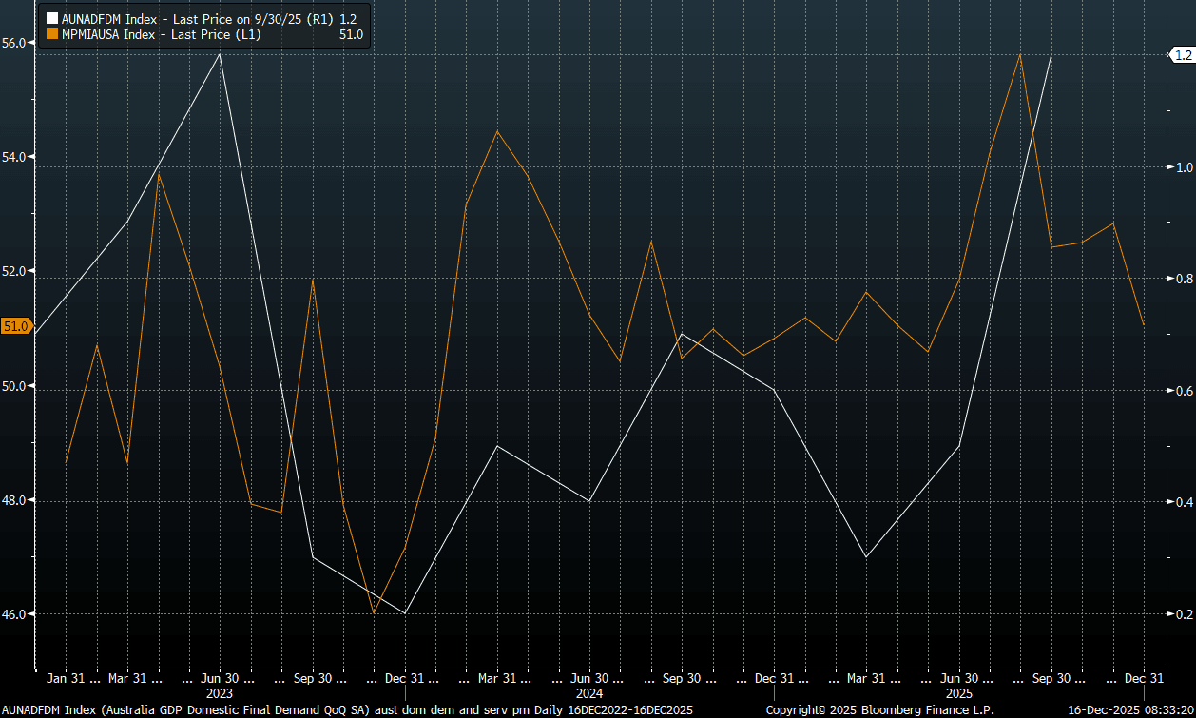Select the MPMIAUSA Index legend entry
This screenshot has height=718, width=1196.
point(162,35)
